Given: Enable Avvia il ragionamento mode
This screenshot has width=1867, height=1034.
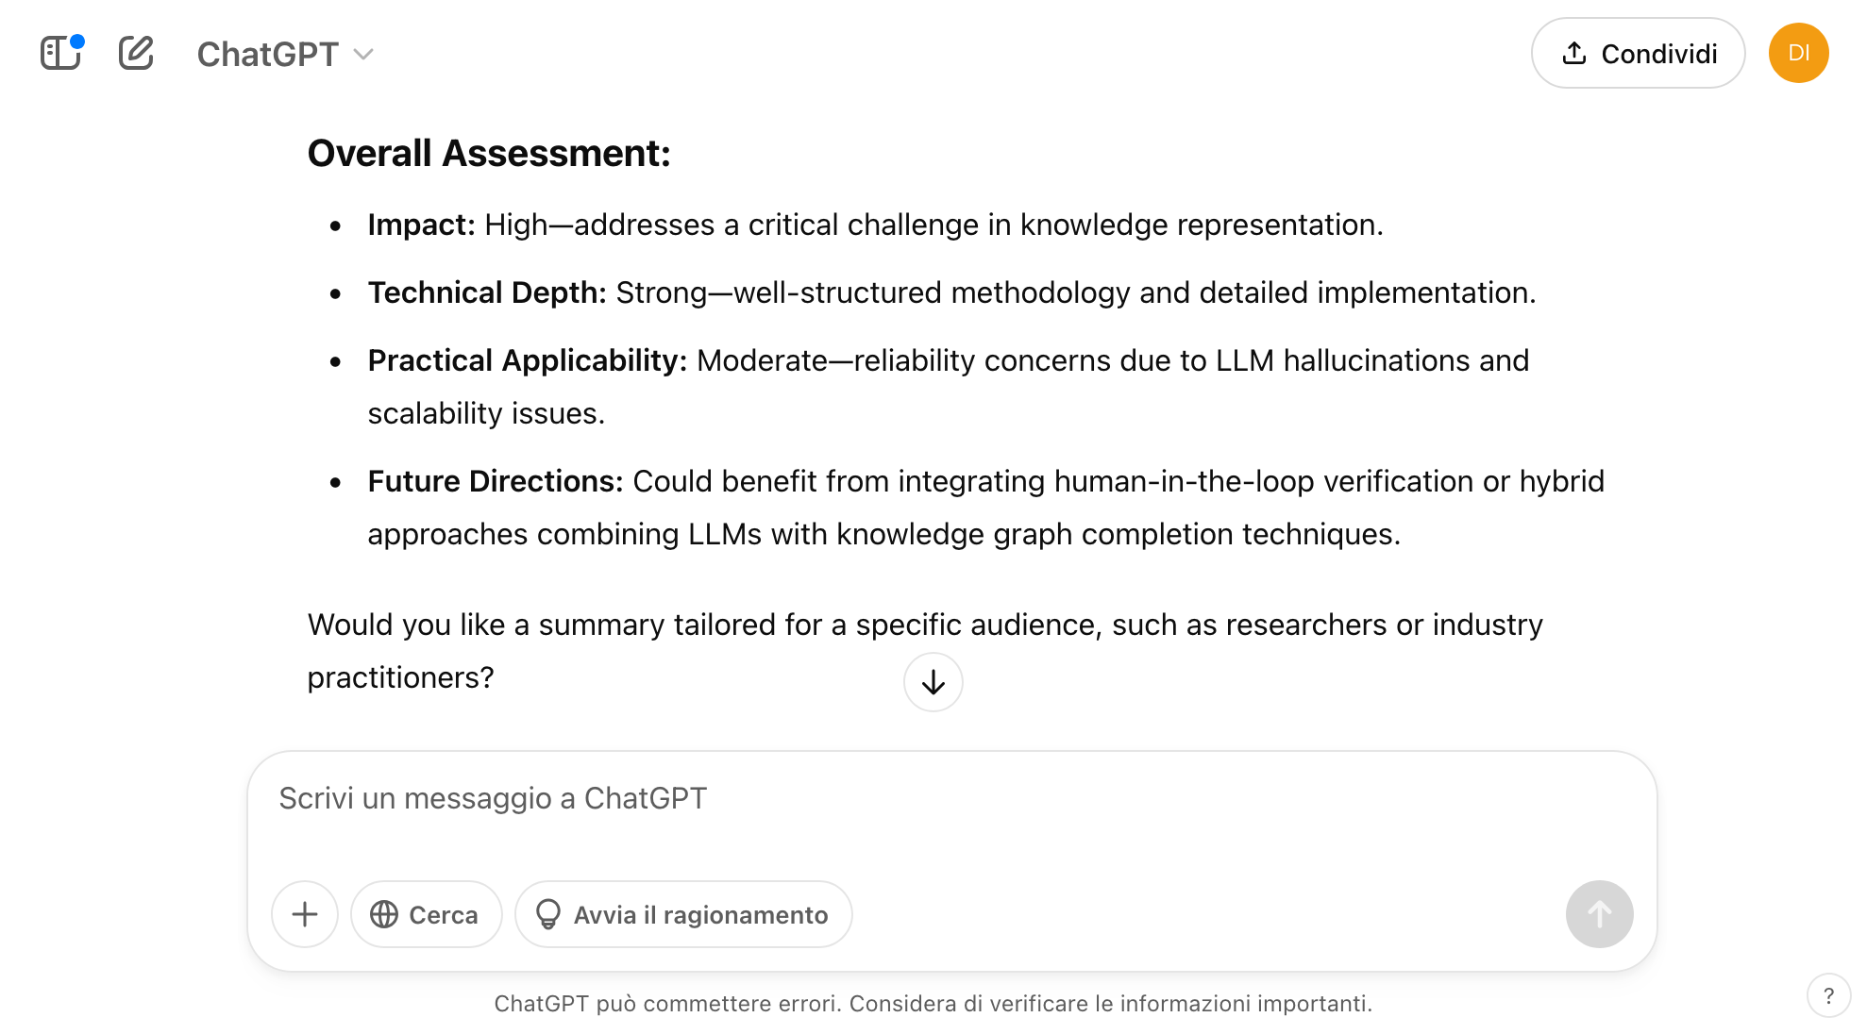Looking at the screenshot, I should pos(683,914).
